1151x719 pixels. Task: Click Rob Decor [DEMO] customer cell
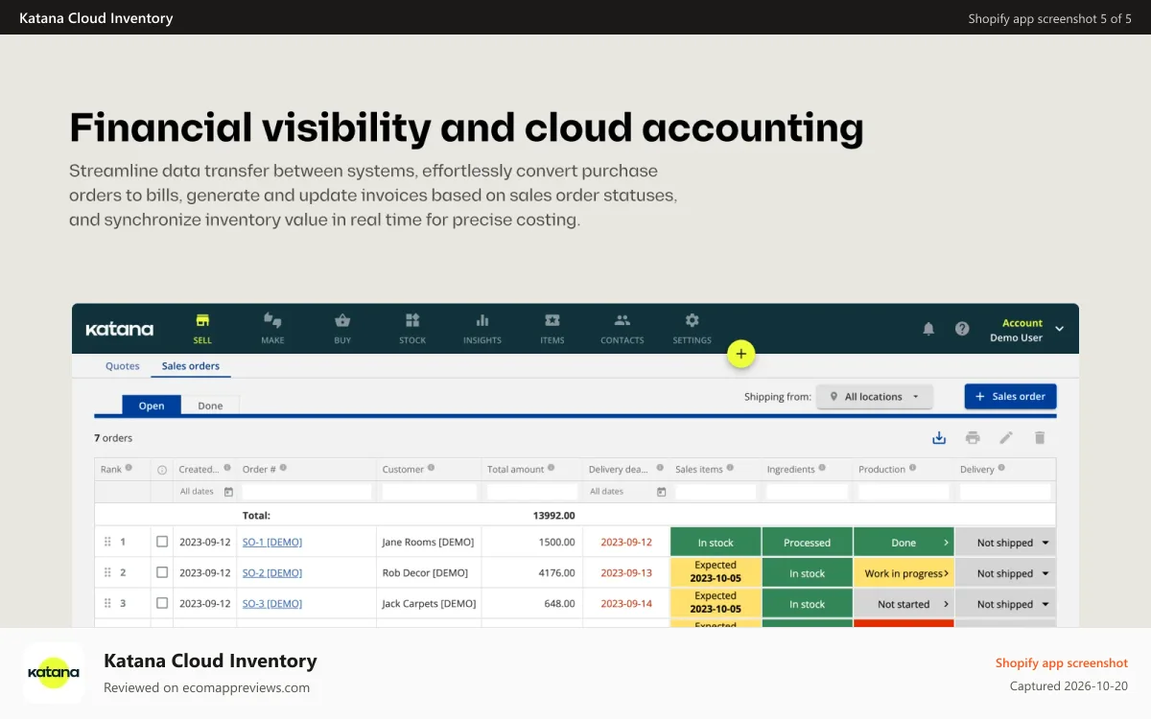point(429,572)
